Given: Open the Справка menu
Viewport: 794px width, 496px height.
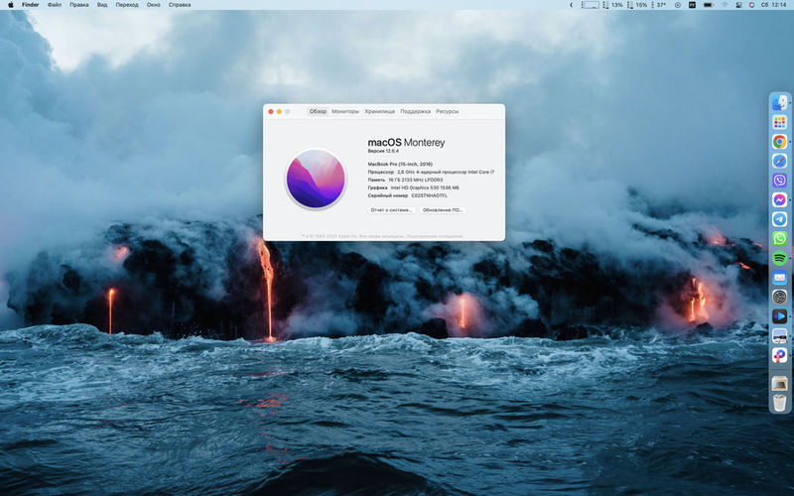Looking at the screenshot, I should click(x=180, y=5).
